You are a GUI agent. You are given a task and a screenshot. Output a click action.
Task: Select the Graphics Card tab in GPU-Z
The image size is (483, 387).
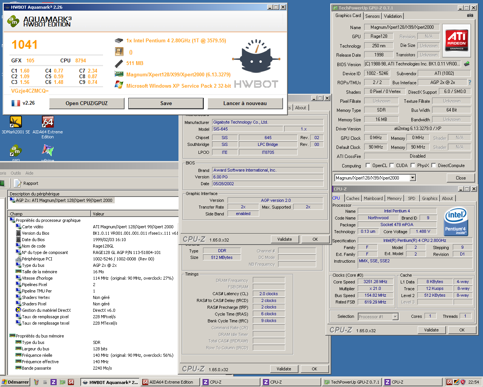coord(348,15)
